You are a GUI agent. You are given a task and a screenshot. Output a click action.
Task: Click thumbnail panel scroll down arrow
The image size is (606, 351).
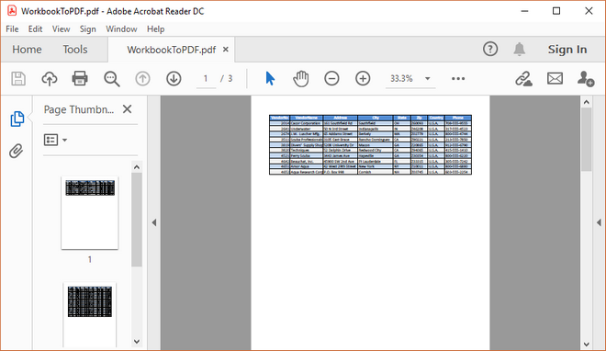coord(137,341)
